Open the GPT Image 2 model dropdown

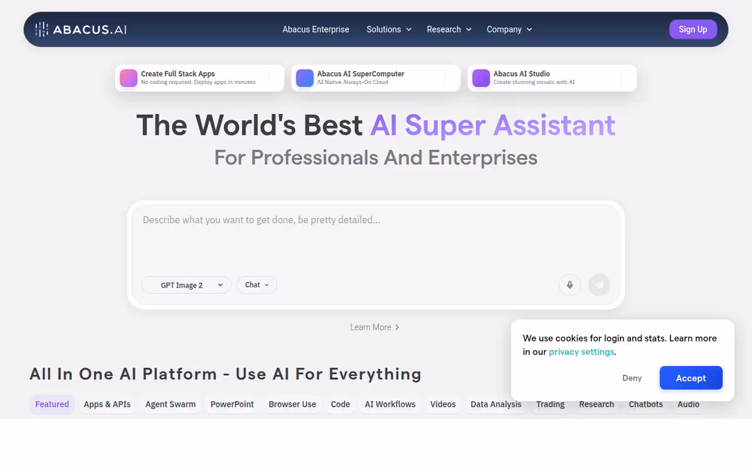pos(187,285)
